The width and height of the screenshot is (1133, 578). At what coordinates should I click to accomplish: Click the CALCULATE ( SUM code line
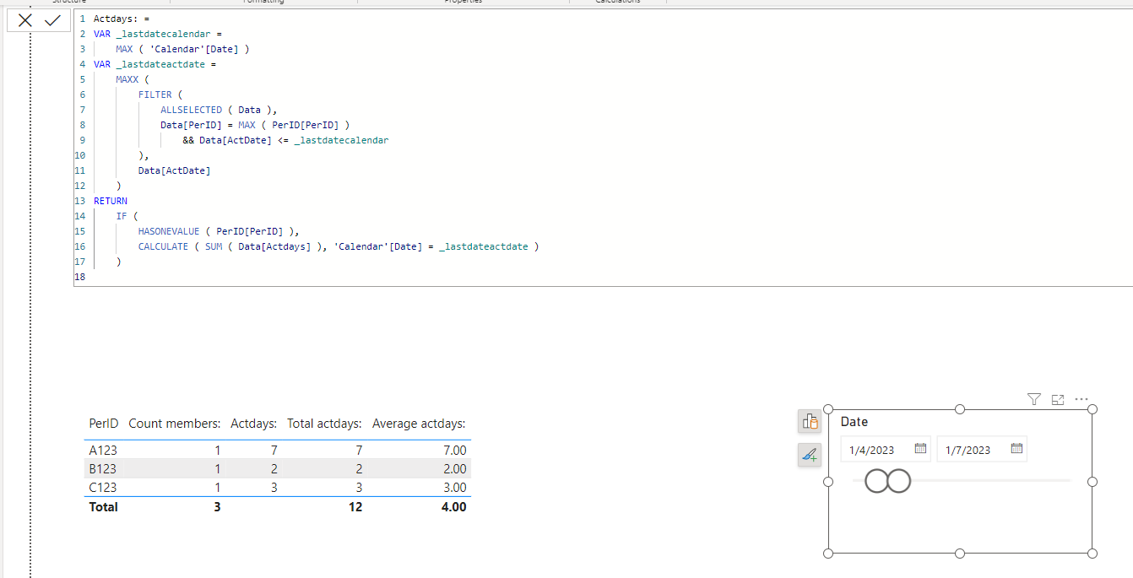(x=339, y=246)
